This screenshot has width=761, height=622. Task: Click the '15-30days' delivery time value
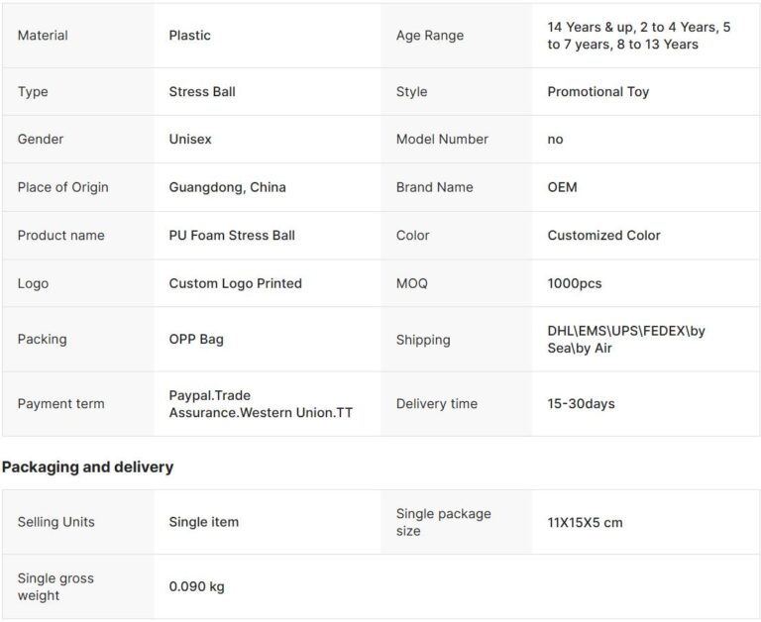pos(582,403)
